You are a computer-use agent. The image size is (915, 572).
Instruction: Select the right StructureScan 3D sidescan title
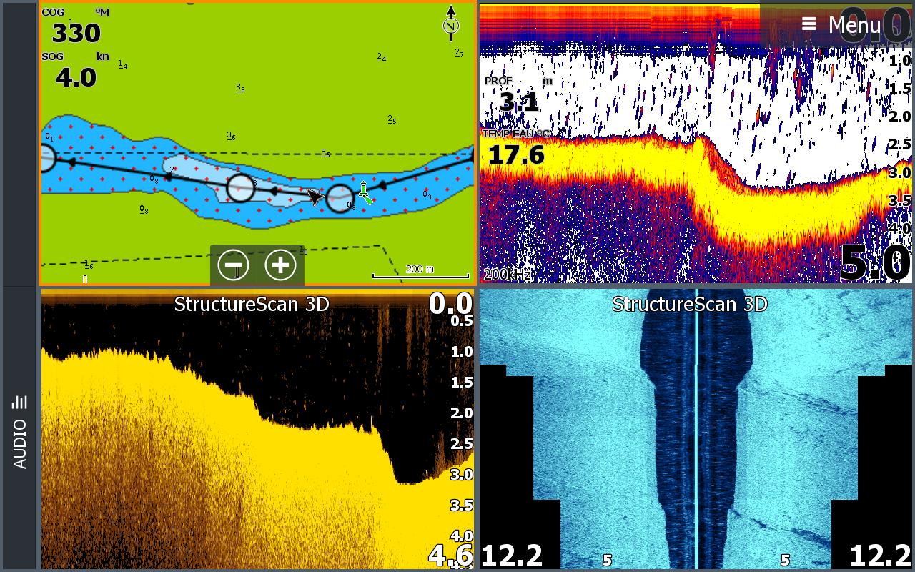coord(690,304)
